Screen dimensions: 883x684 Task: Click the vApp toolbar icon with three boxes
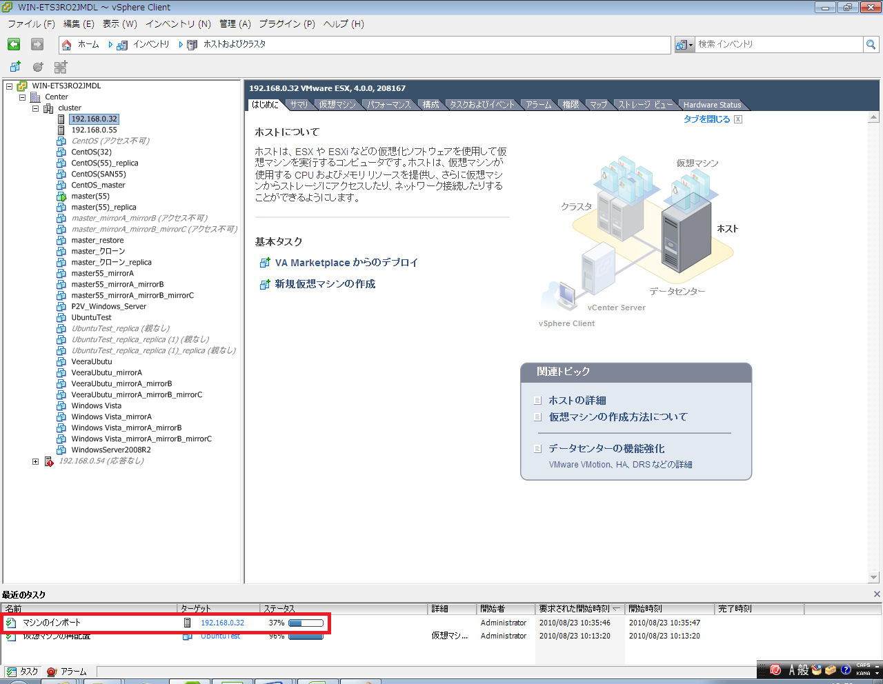coord(61,67)
